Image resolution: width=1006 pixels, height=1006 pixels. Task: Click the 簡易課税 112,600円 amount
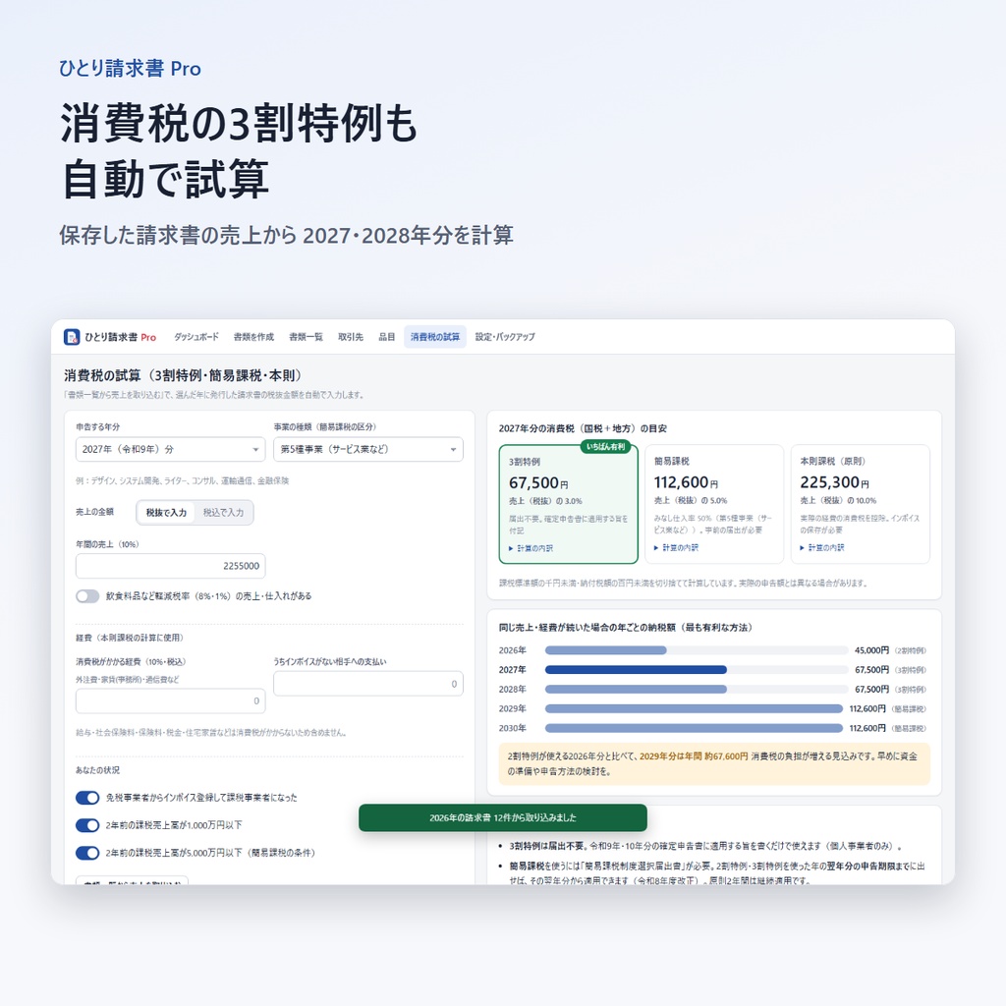686,482
